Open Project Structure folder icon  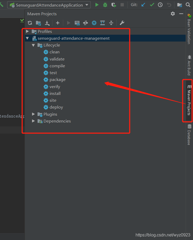180,5
